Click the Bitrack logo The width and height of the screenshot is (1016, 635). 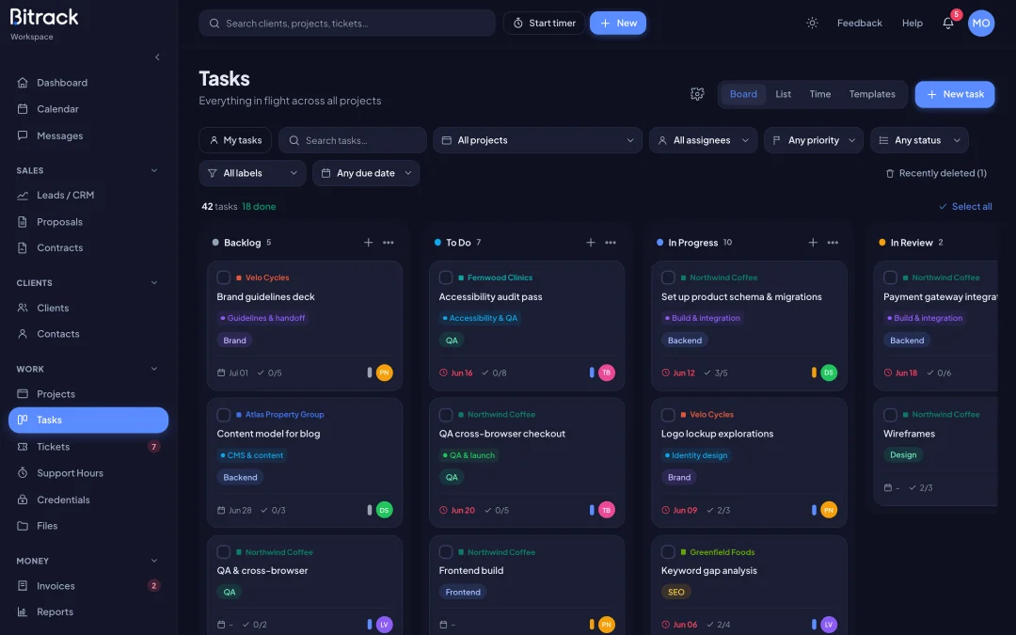[x=44, y=17]
